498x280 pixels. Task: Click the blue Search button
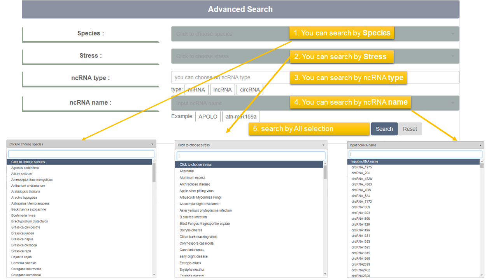(384, 129)
